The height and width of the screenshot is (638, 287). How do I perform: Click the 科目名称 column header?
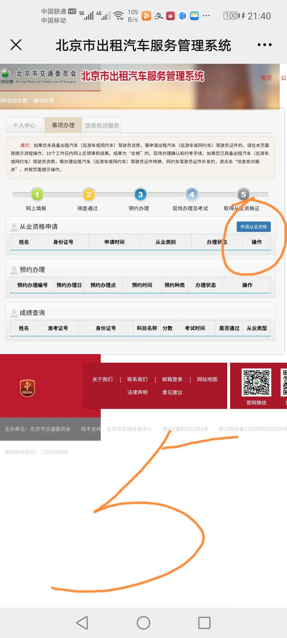coord(147,328)
